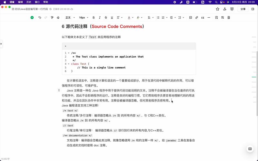Viewport: 258px width, 161px height.
Task: Click the keyboard shortcut floating button
Action: coord(250,149)
